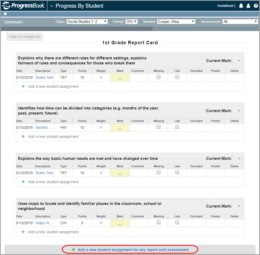Open the user account icon

tap(248, 6)
